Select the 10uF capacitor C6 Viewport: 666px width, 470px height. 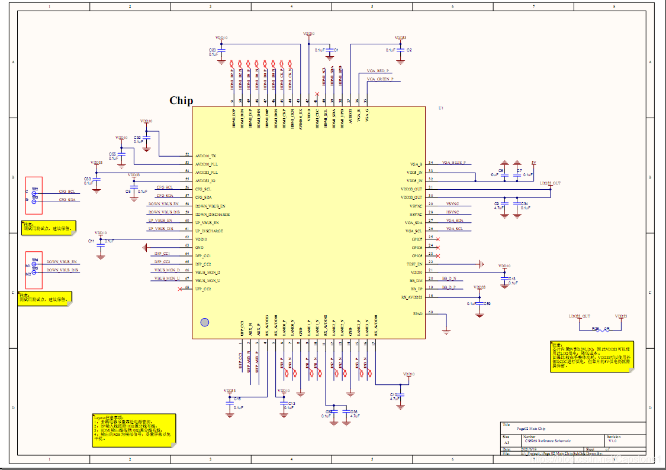(x=504, y=175)
